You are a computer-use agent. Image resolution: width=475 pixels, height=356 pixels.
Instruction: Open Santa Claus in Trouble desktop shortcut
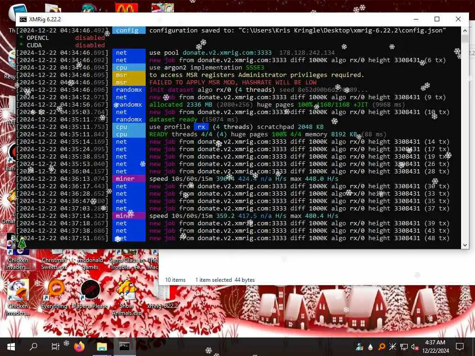coord(127,260)
